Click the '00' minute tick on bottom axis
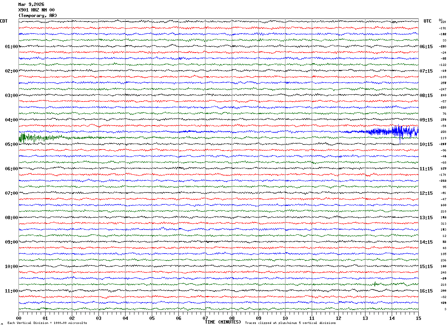 coord(19,318)
